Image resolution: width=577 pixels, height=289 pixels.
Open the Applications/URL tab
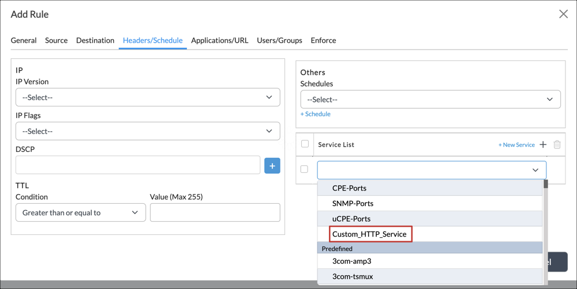click(x=220, y=40)
